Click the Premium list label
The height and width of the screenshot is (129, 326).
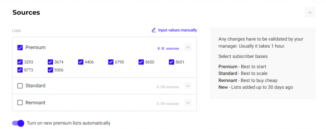(x=35, y=48)
